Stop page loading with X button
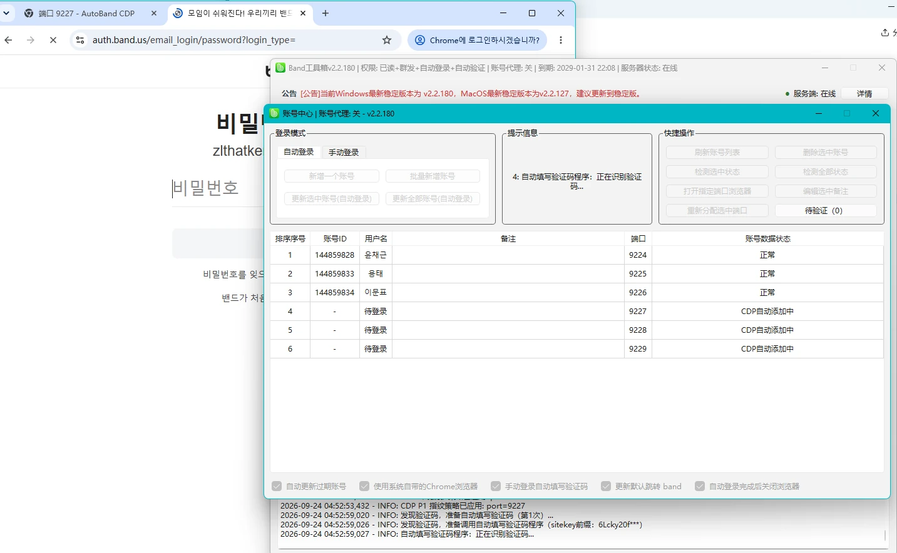 pos(53,40)
